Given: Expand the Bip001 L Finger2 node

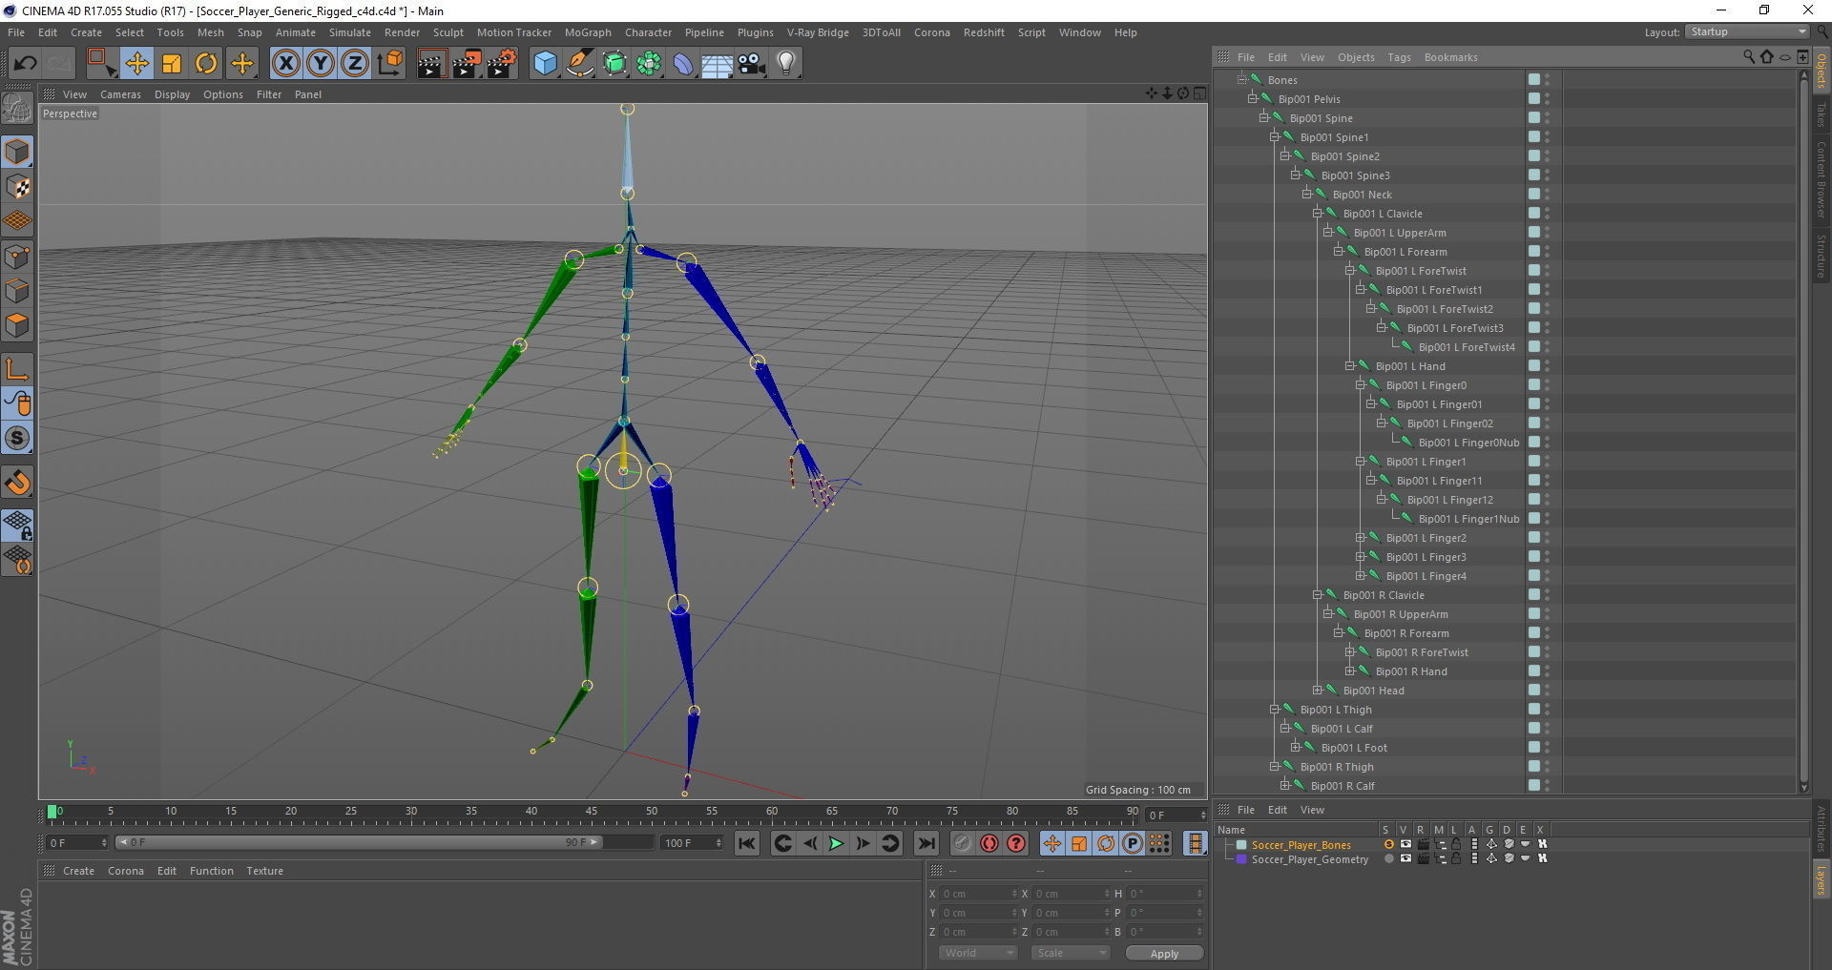Looking at the screenshot, I should tap(1361, 537).
